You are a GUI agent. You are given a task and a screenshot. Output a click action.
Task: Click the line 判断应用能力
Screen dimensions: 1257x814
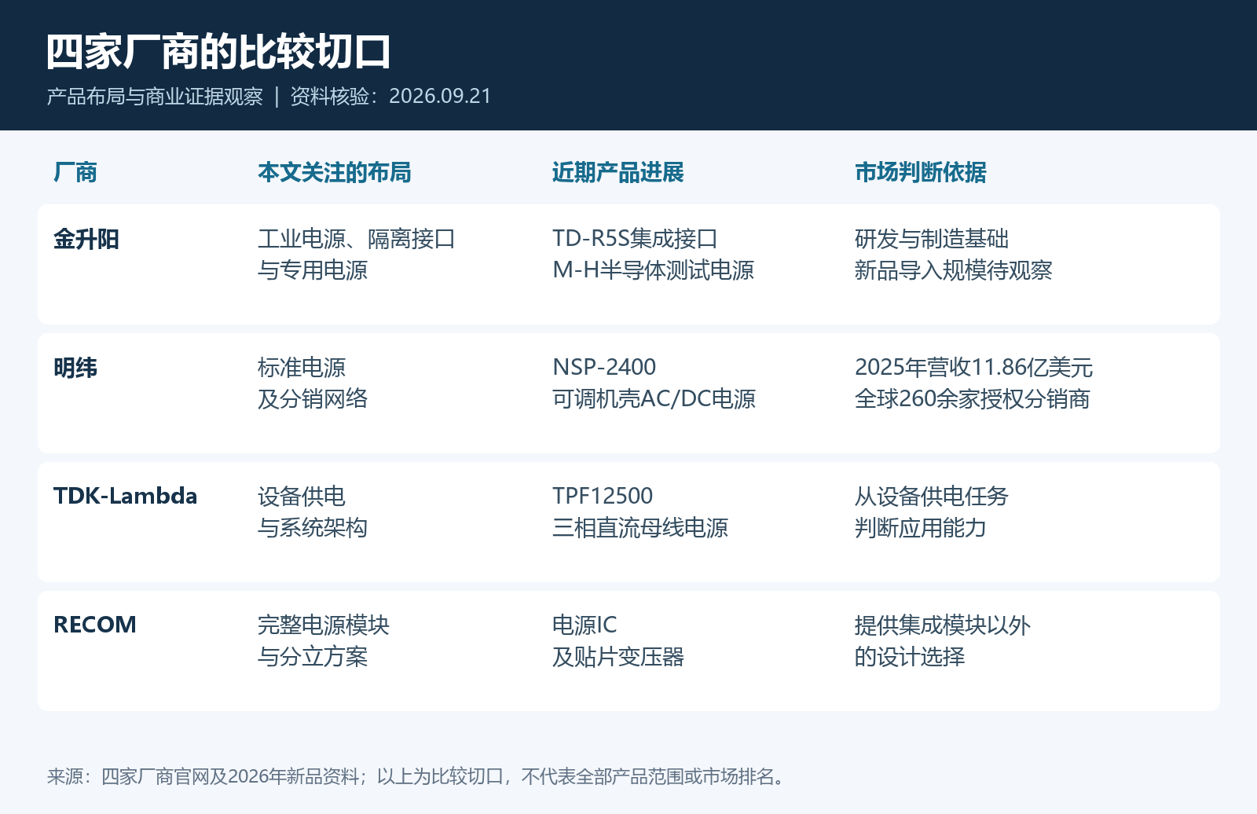921,528
